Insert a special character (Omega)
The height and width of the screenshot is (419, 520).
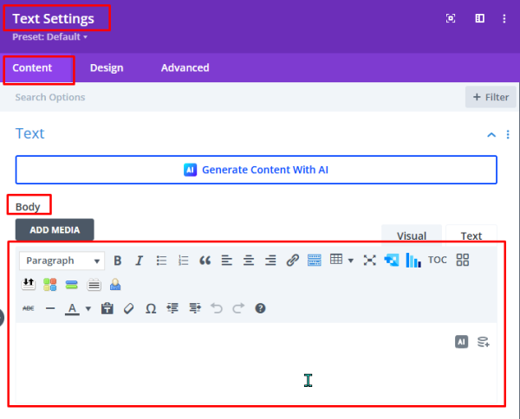pyautogui.click(x=151, y=308)
